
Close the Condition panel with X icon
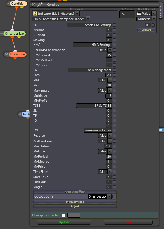pos(33,5)
